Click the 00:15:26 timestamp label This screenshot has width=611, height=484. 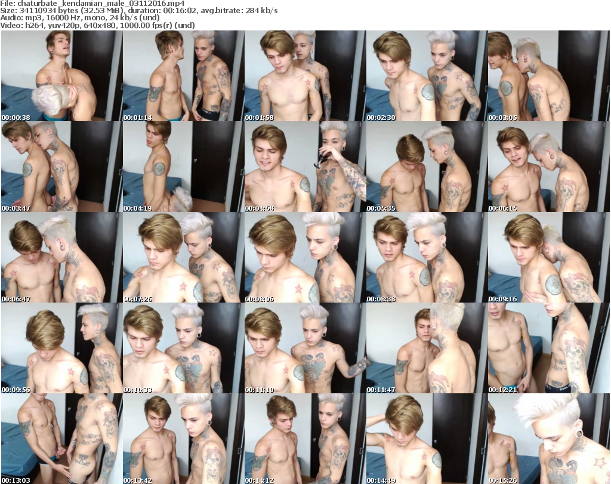[502, 480]
